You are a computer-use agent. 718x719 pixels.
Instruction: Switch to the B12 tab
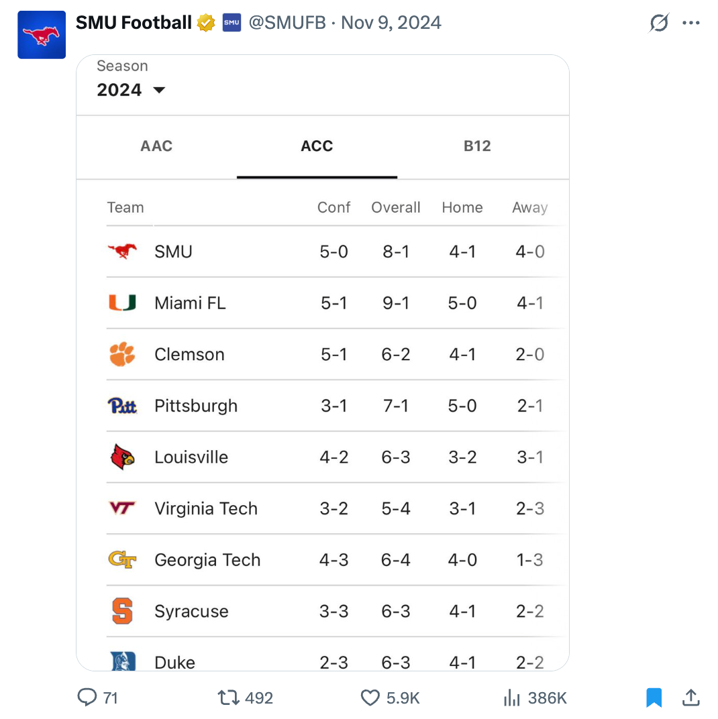477,146
